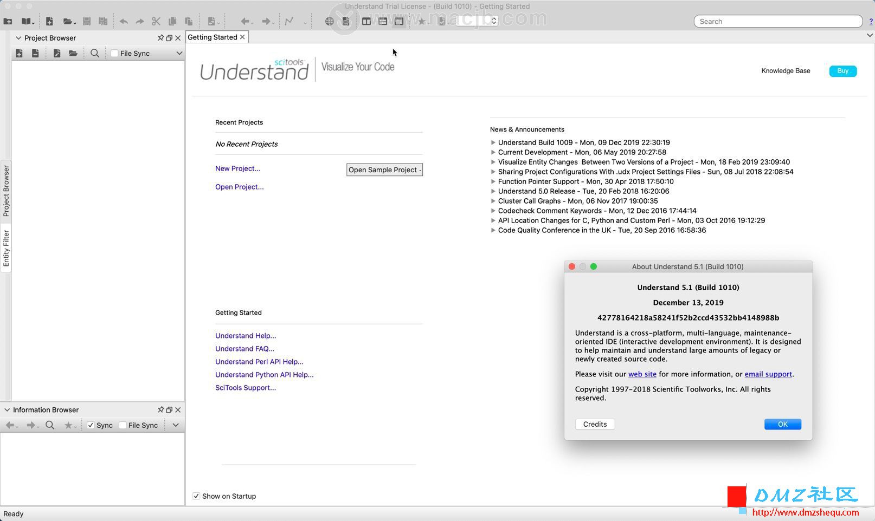Click the Save icon in main toolbar

[87, 22]
